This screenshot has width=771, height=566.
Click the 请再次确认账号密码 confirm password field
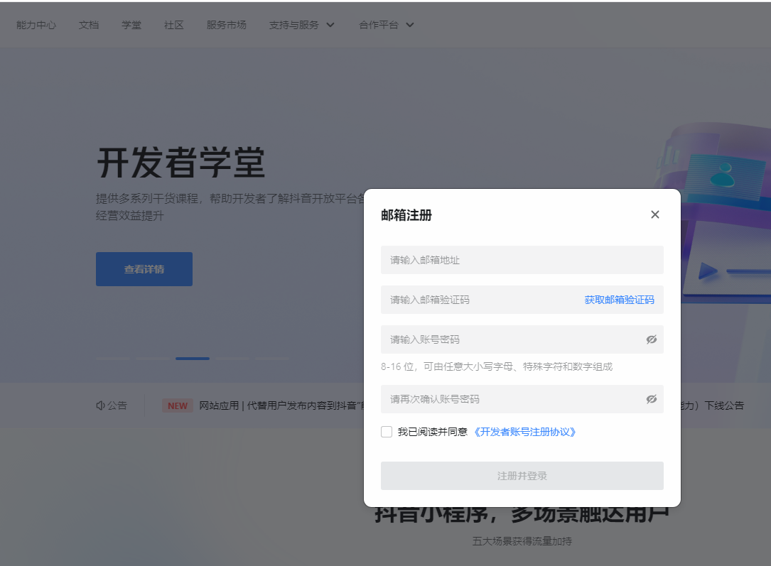pos(522,399)
